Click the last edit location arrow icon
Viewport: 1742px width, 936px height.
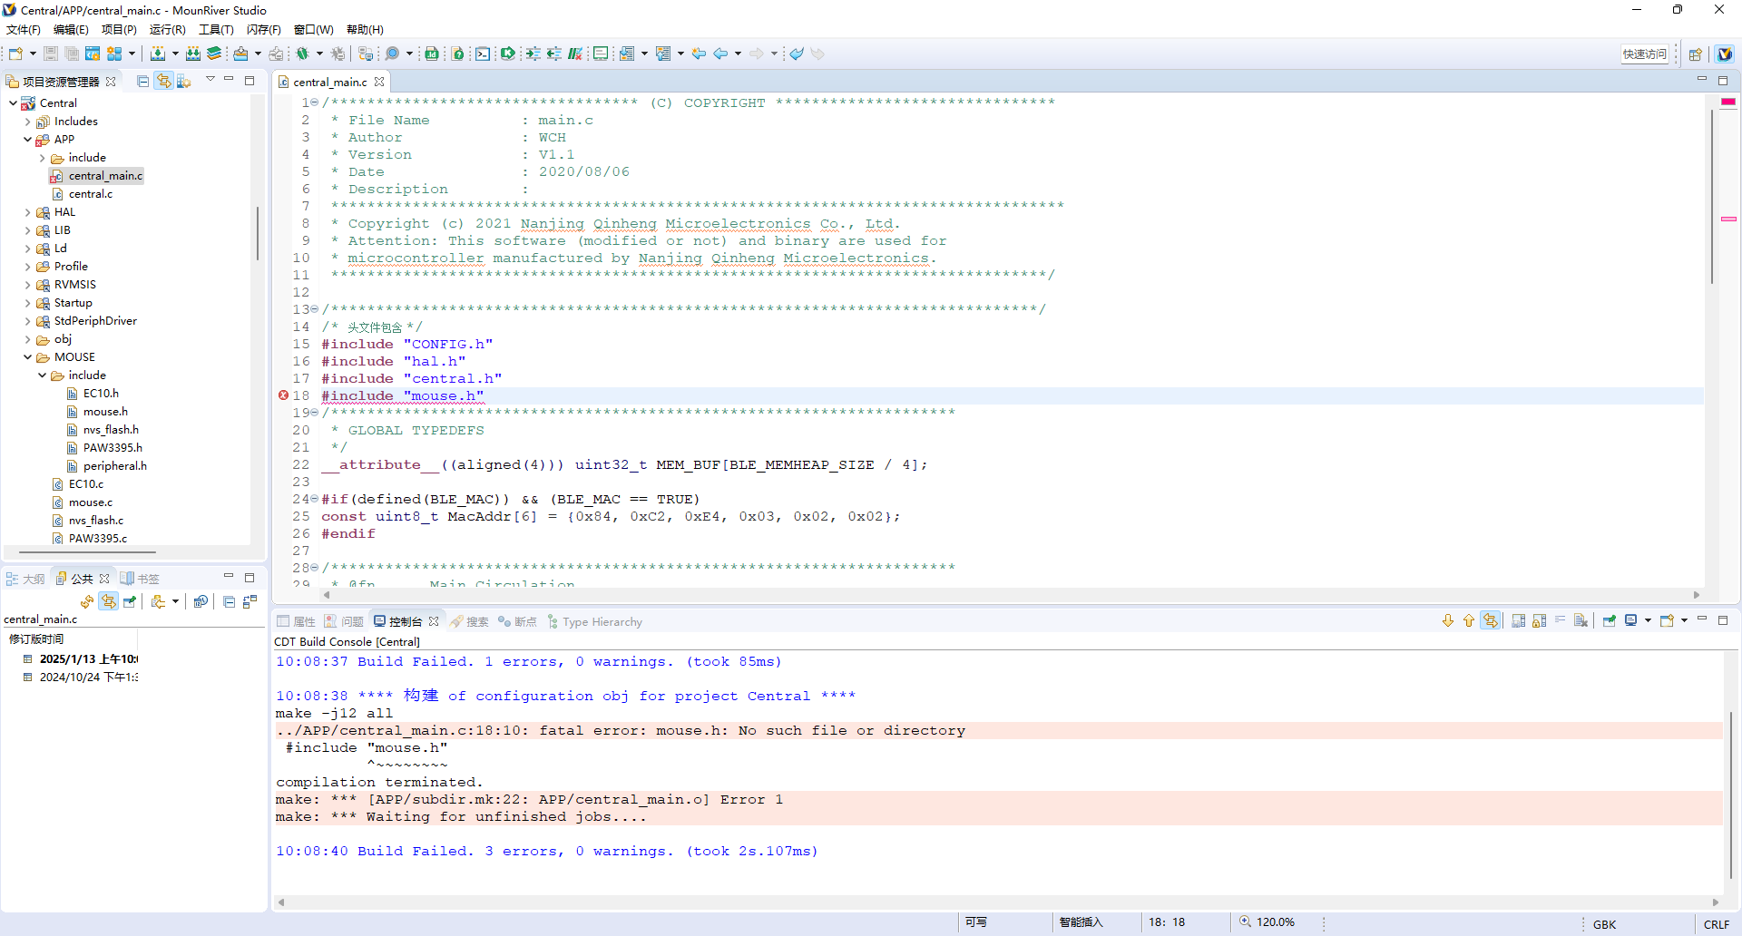point(699,54)
